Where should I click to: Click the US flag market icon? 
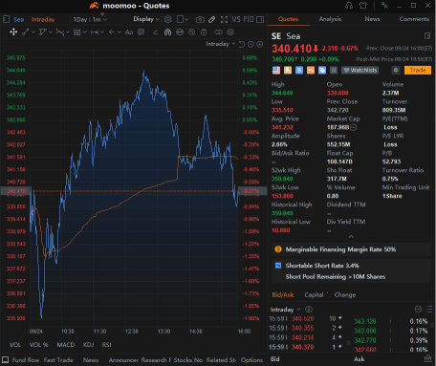tap(276, 70)
